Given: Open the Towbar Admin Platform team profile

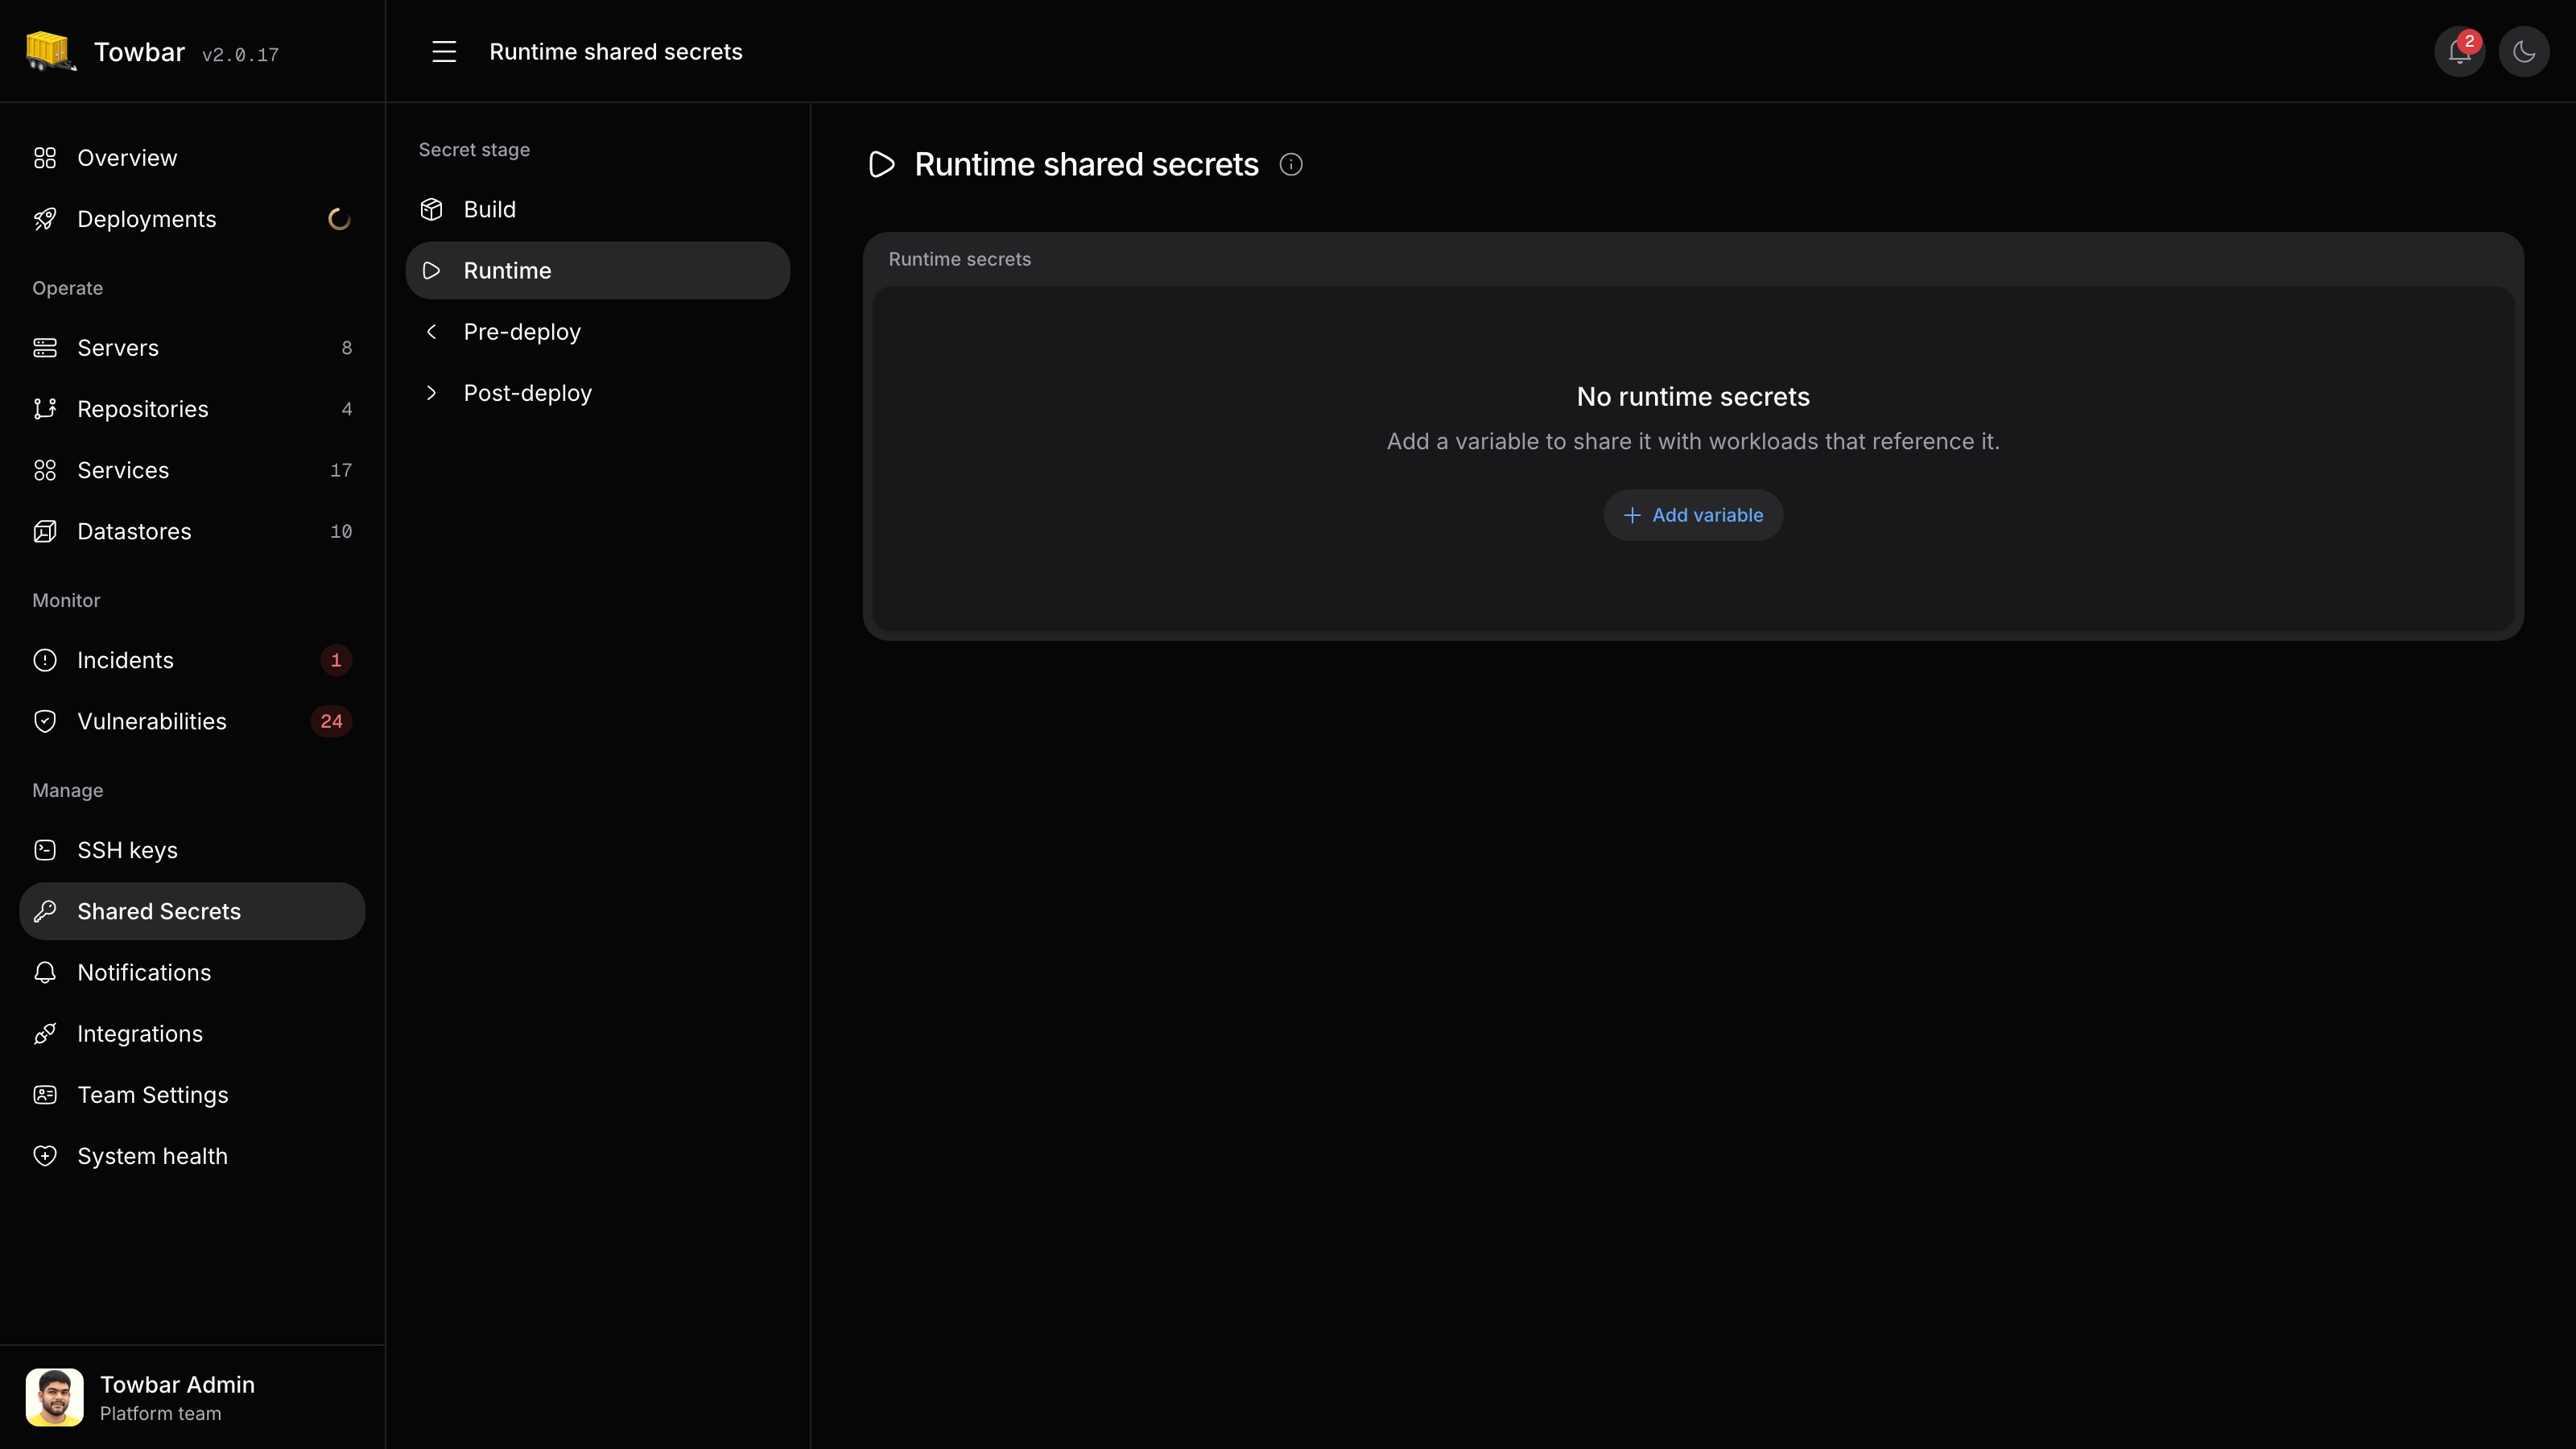Looking at the screenshot, I should coord(192,1397).
